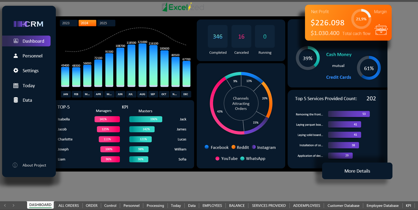Open About Project link

pos(34,165)
